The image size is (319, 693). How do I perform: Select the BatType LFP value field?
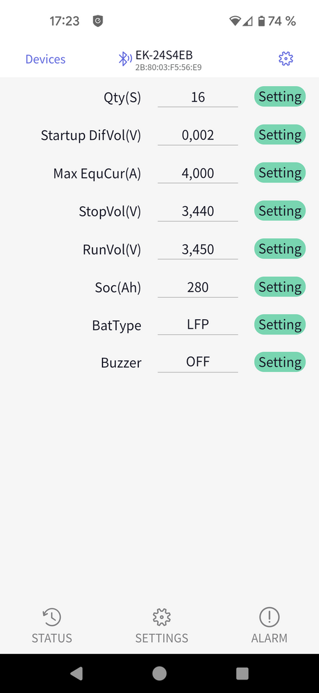tap(198, 325)
